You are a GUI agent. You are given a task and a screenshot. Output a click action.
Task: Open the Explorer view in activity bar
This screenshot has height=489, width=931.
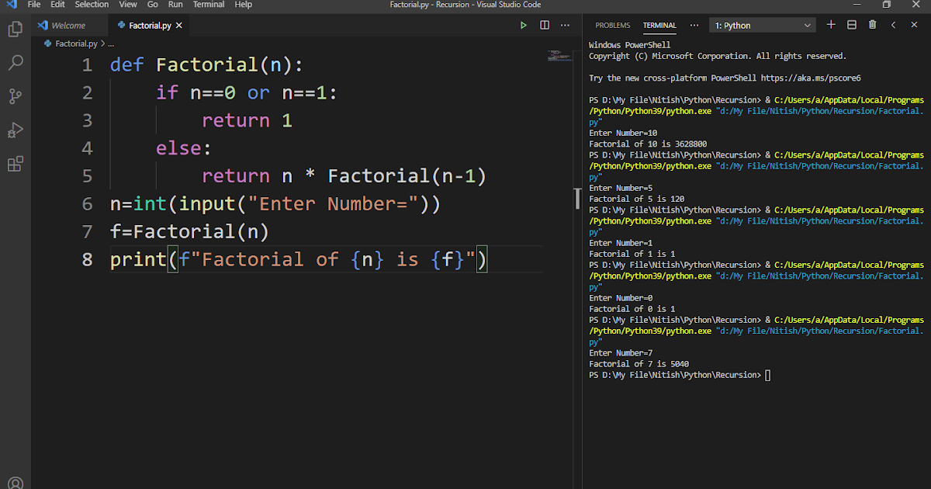[x=15, y=29]
